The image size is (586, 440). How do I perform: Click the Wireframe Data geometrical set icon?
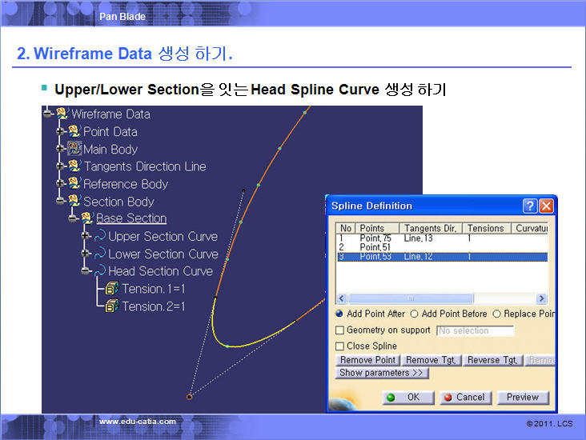pos(62,114)
